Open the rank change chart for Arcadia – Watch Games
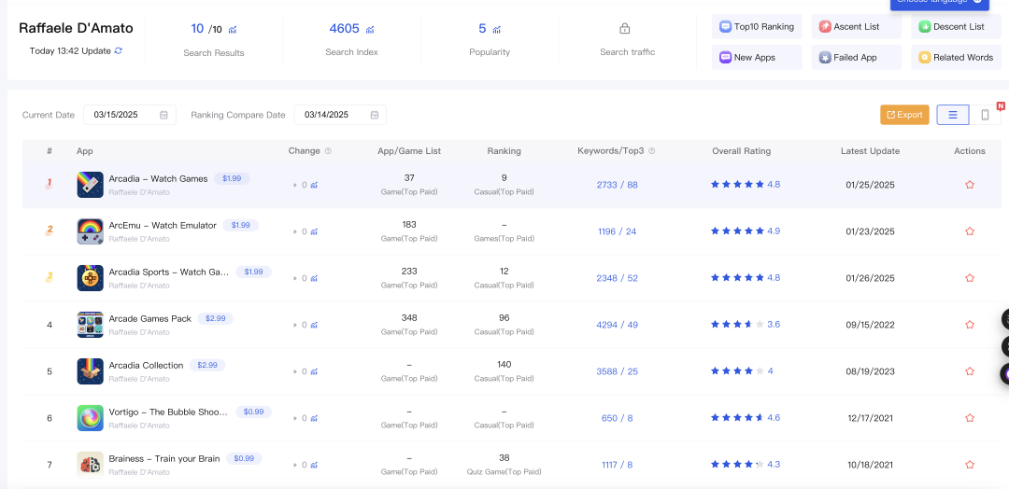Screen dimensions: 1009x489 (x=314, y=185)
